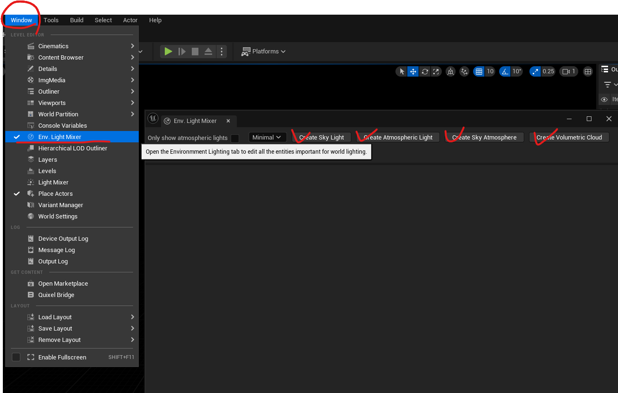Click the Eject button in toolbar
Screen dimensions: 618x393
pyautogui.click(x=208, y=51)
